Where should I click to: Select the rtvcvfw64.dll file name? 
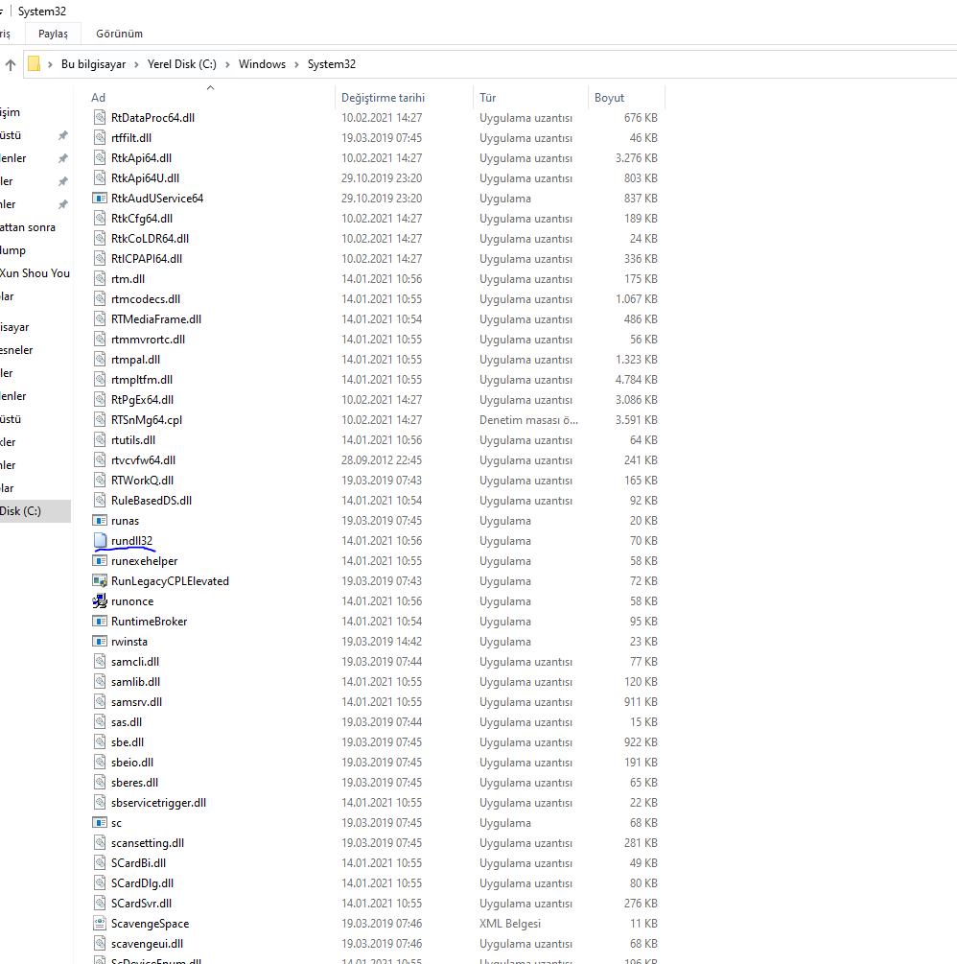tap(143, 459)
